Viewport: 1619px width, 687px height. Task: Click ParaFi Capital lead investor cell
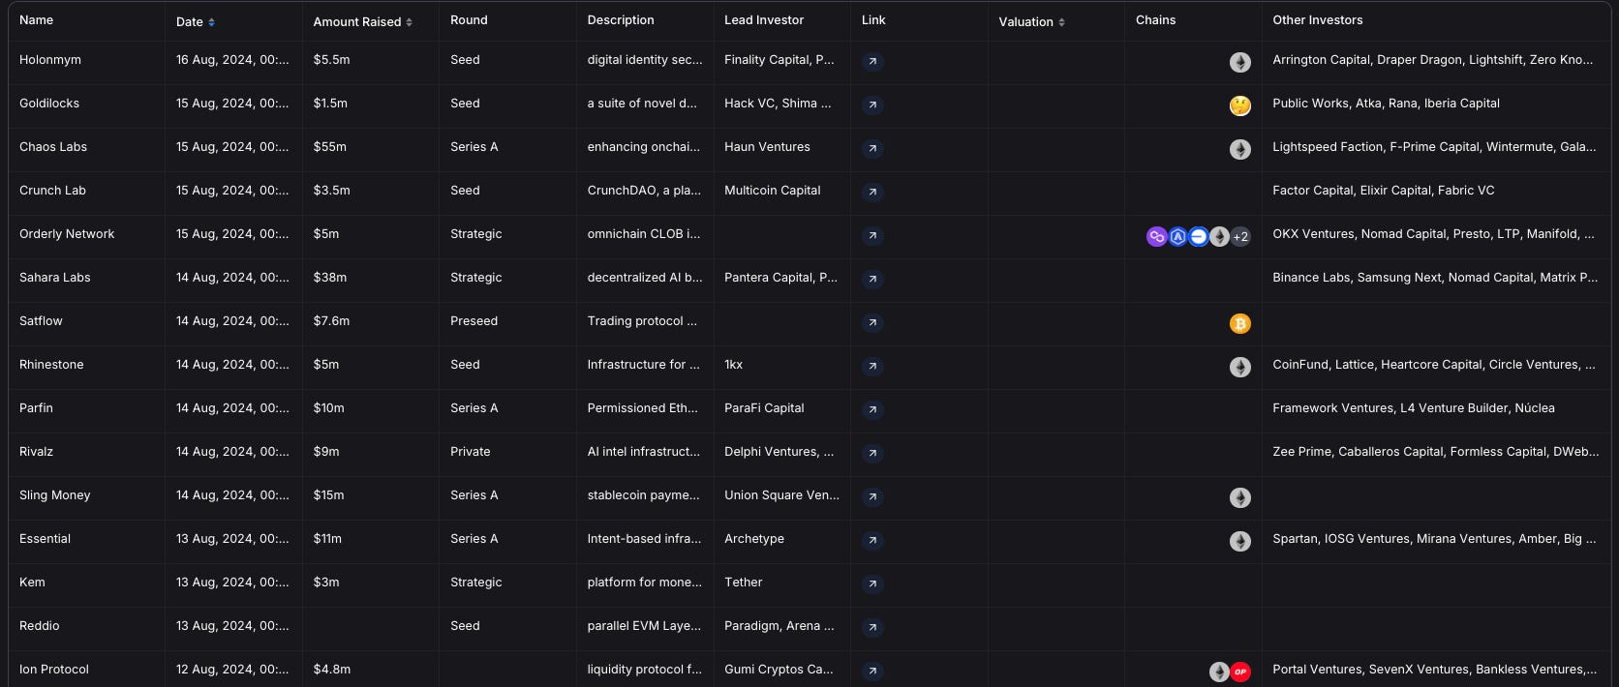pyautogui.click(x=765, y=408)
